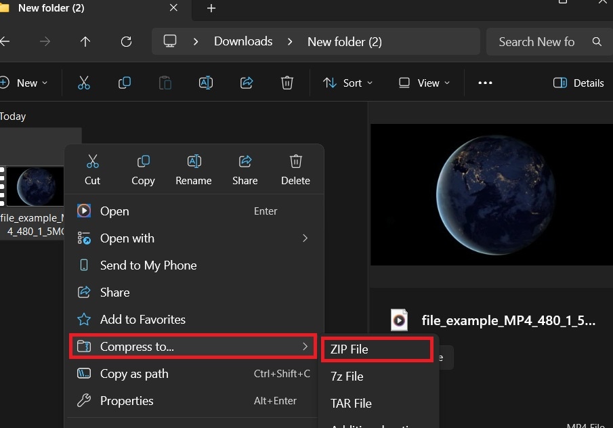Toggle the Details pane

click(578, 83)
